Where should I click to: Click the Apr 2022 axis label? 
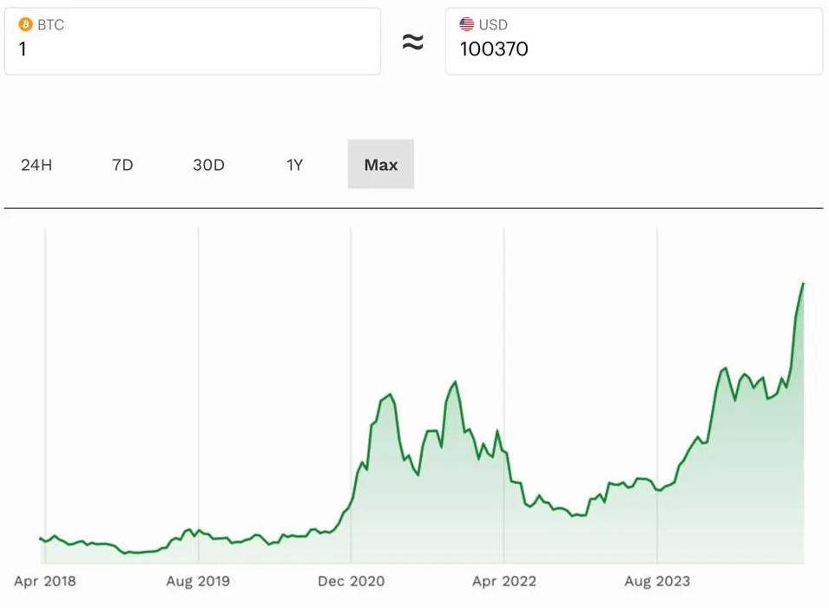[504, 581]
